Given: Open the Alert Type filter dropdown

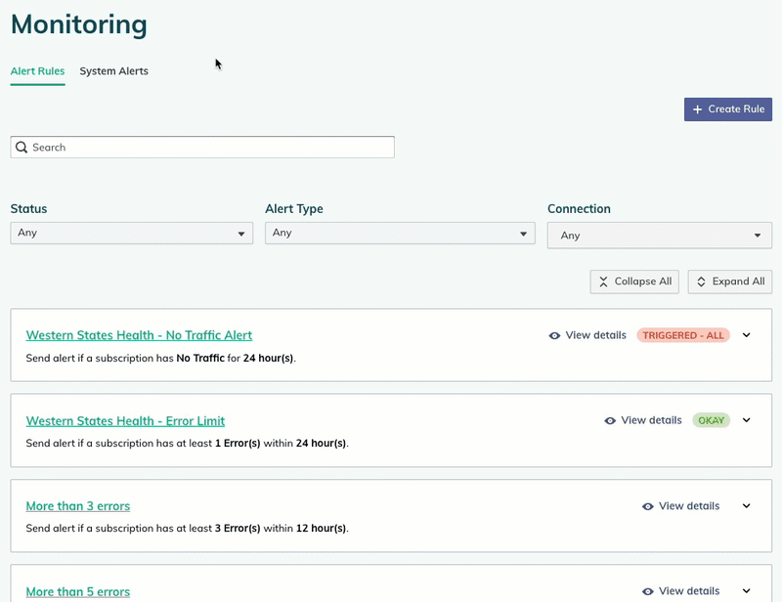Looking at the screenshot, I should click(x=400, y=233).
